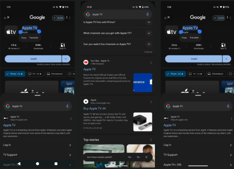Open Install dropdown arrow on left screen
The image size is (234, 169).
tap(66, 59)
